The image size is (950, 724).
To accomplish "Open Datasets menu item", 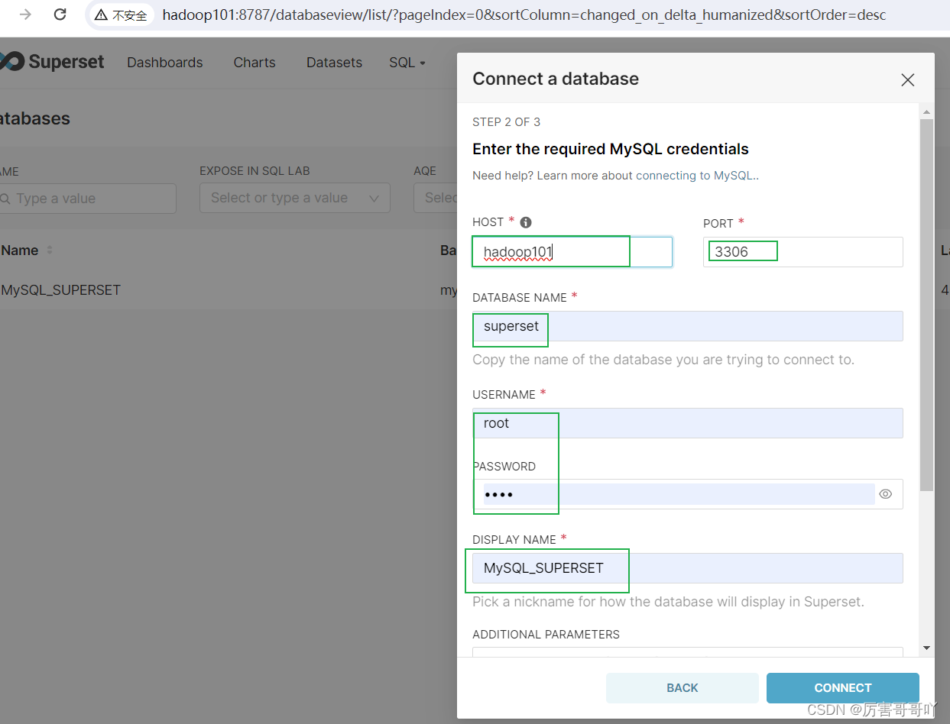I will point(334,63).
